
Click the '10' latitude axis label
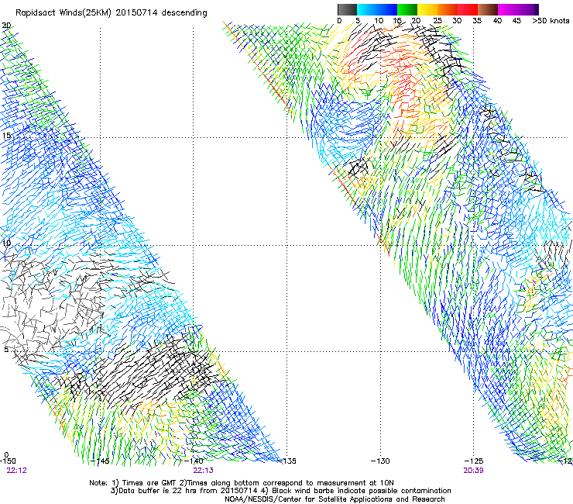(x=6, y=243)
